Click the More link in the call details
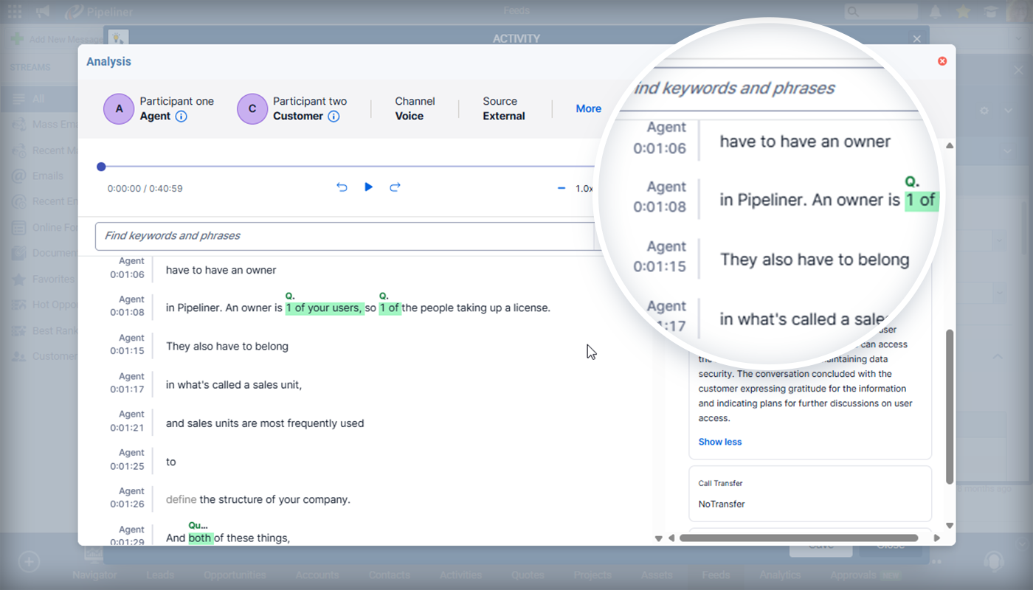 [588, 108]
